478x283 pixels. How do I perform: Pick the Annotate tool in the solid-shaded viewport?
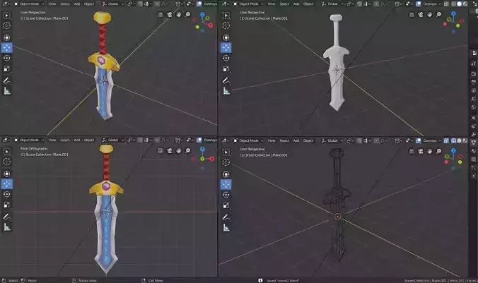coord(226,80)
